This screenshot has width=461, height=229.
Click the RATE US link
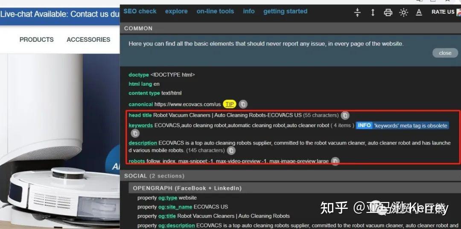point(443,12)
